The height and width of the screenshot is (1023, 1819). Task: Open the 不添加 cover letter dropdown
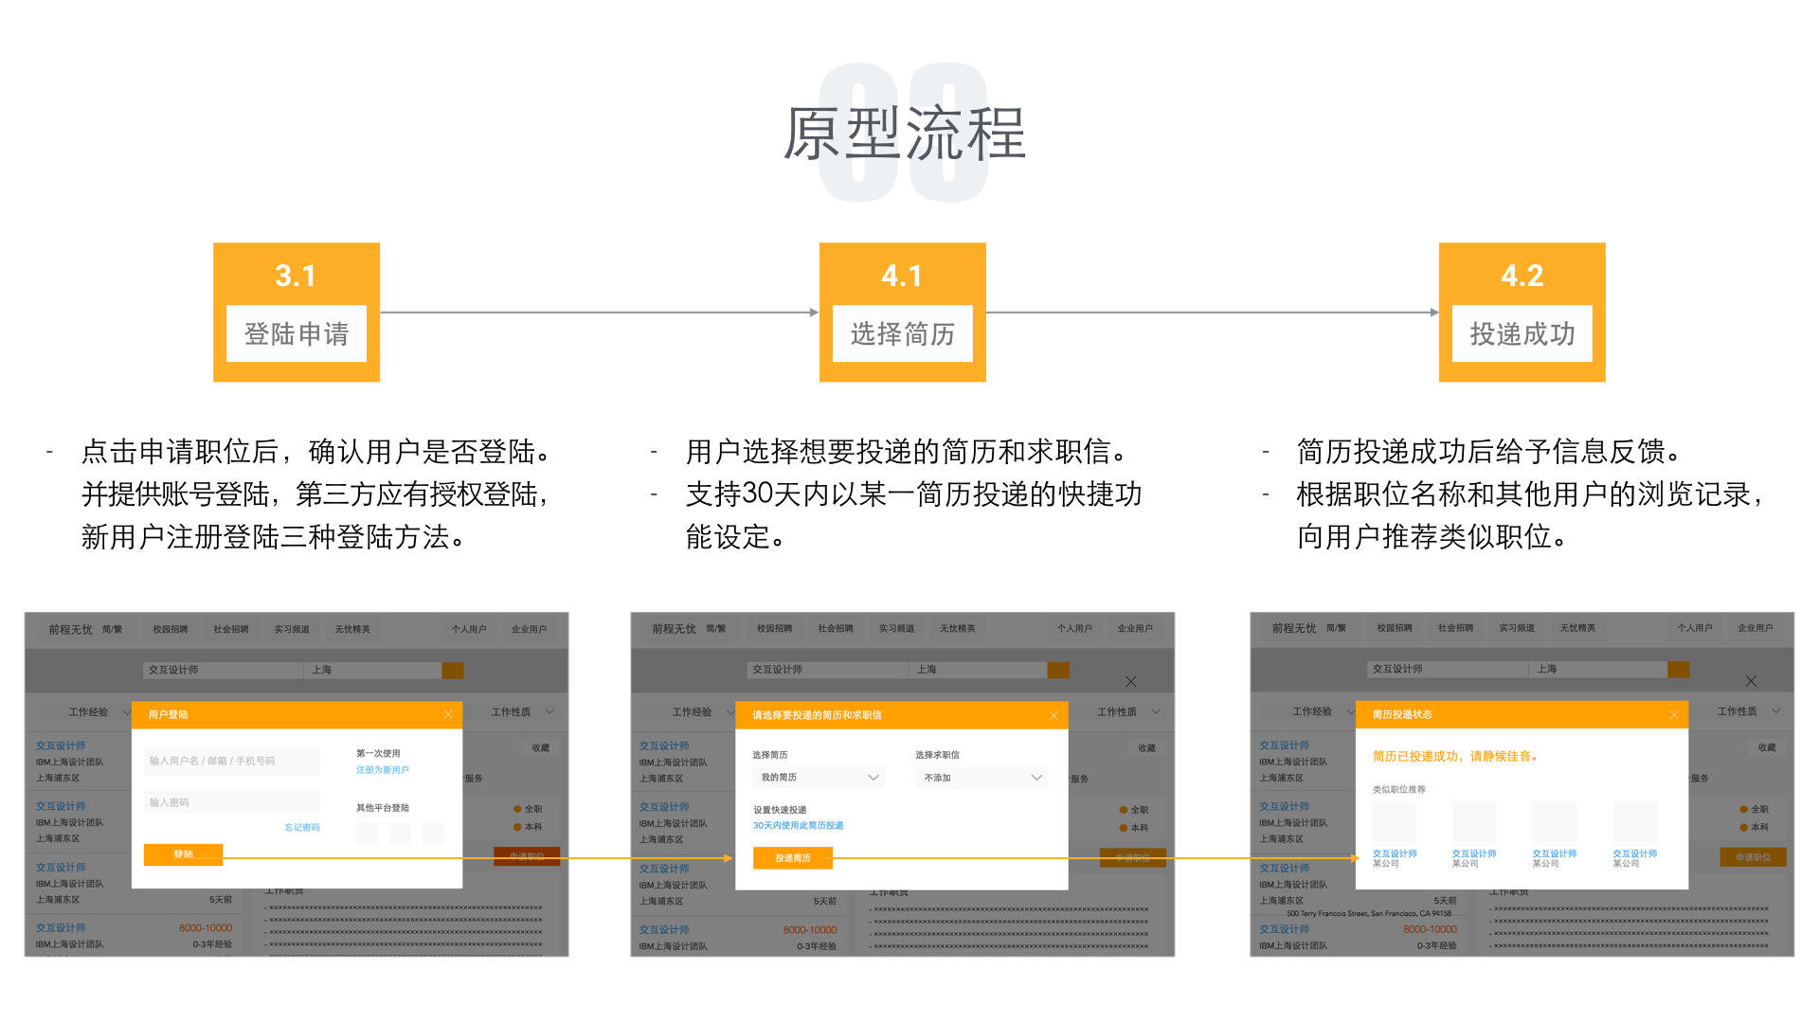pyautogui.click(x=982, y=778)
